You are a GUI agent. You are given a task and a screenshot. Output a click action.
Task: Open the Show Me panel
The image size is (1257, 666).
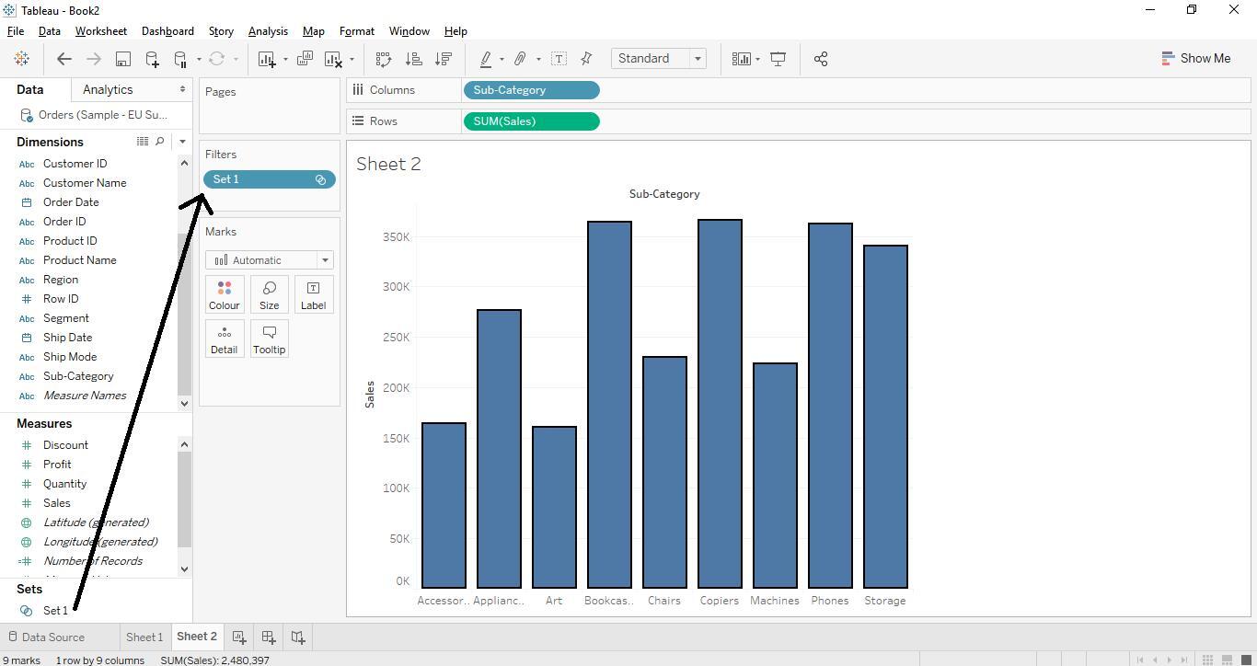(x=1196, y=58)
